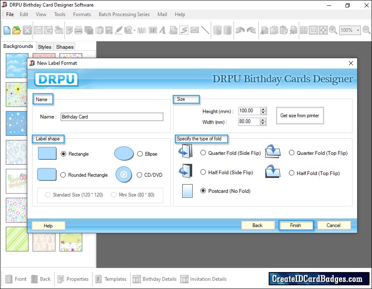
Task: Click the Cut scissors toolbar icon
Action: [x=264, y=30]
